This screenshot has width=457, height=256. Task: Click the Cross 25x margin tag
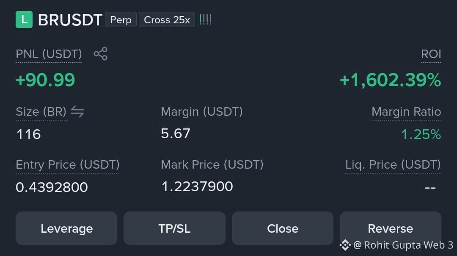tap(167, 19)
